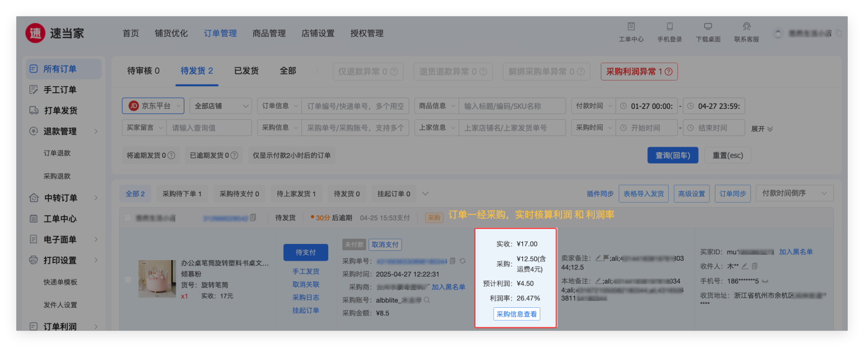This screenshot has width=864, height=347.
Task: Copy the 采购单号 with the copy icon
Action: click(x=452, y=261)
